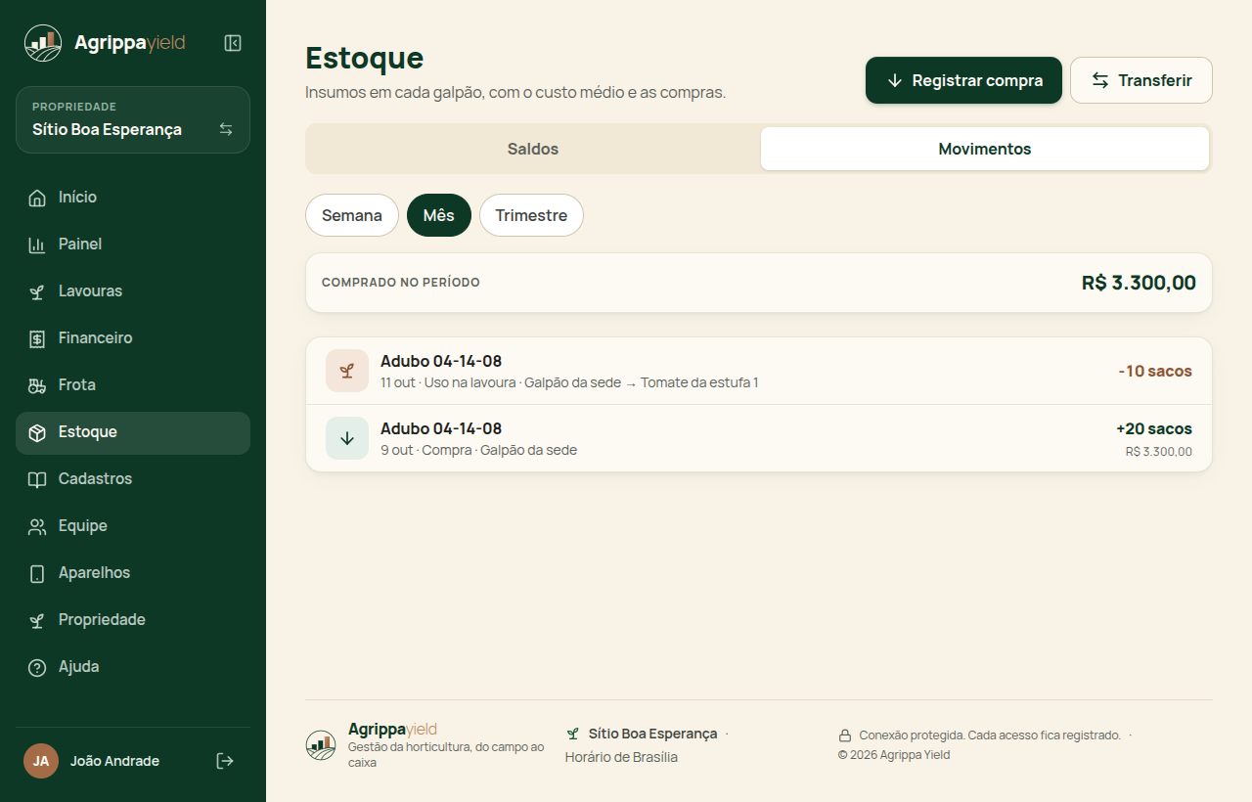1252x802 pixels.
Task: Click the +20 sacos quantity
Action: coord(1154,428)
